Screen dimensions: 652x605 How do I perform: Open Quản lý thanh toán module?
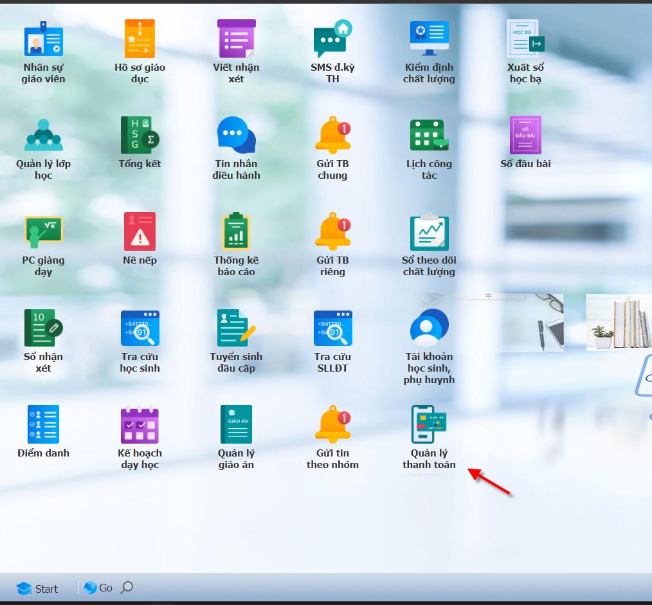pos(429,425)
